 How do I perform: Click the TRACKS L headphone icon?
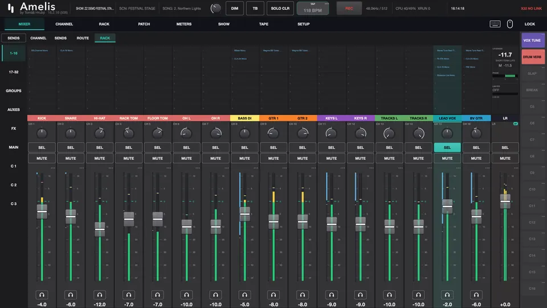click(389, 295)
